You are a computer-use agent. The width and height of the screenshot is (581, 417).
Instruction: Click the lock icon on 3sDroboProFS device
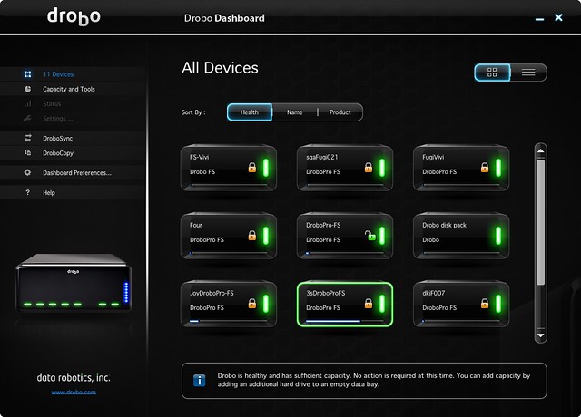(x=369, y=304)
